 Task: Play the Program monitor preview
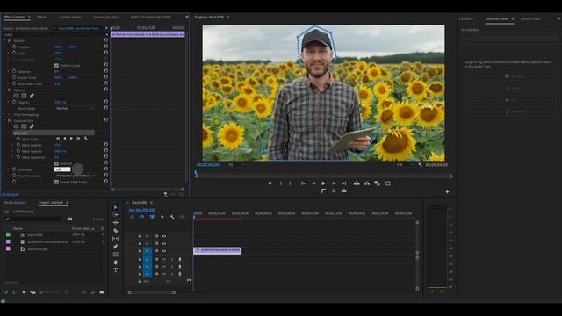pos(323,183)
